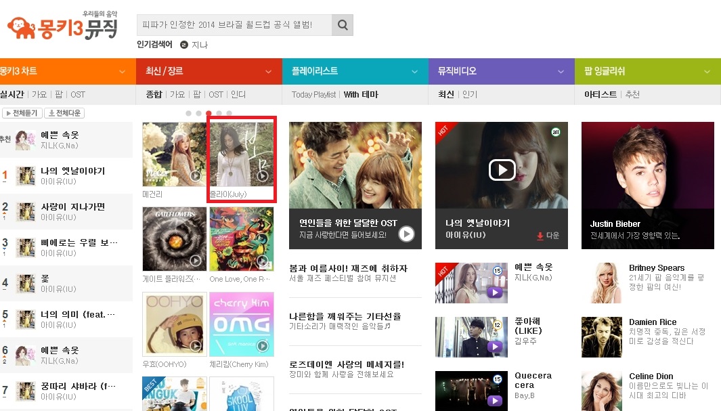721x411 pixels.
Task: Select the second carousel dot
Action: pyautogui.click(x=198, y=113)
